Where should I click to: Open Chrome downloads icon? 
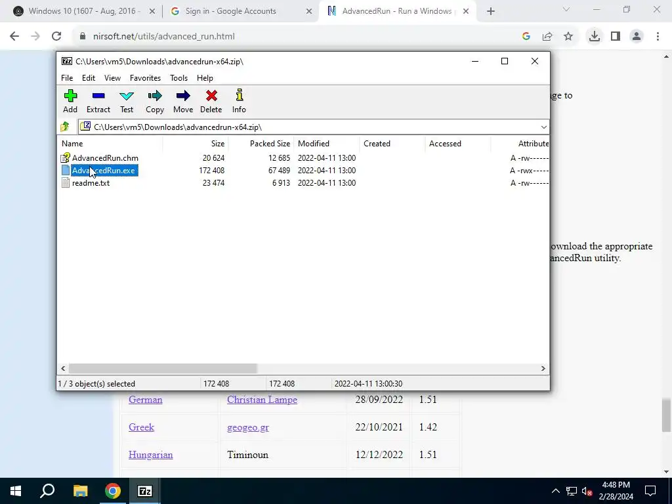pyautogui.click(x=594, y=37)
